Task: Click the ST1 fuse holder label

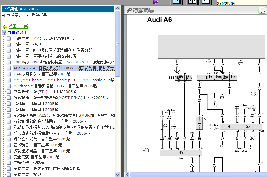Action: coord(171,78)
